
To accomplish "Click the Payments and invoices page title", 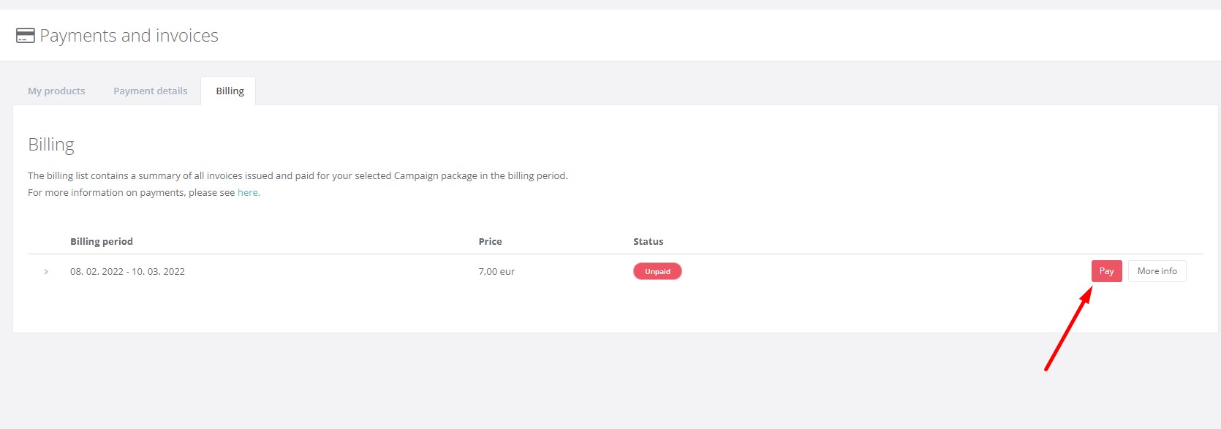I will [x=129, y=36].
